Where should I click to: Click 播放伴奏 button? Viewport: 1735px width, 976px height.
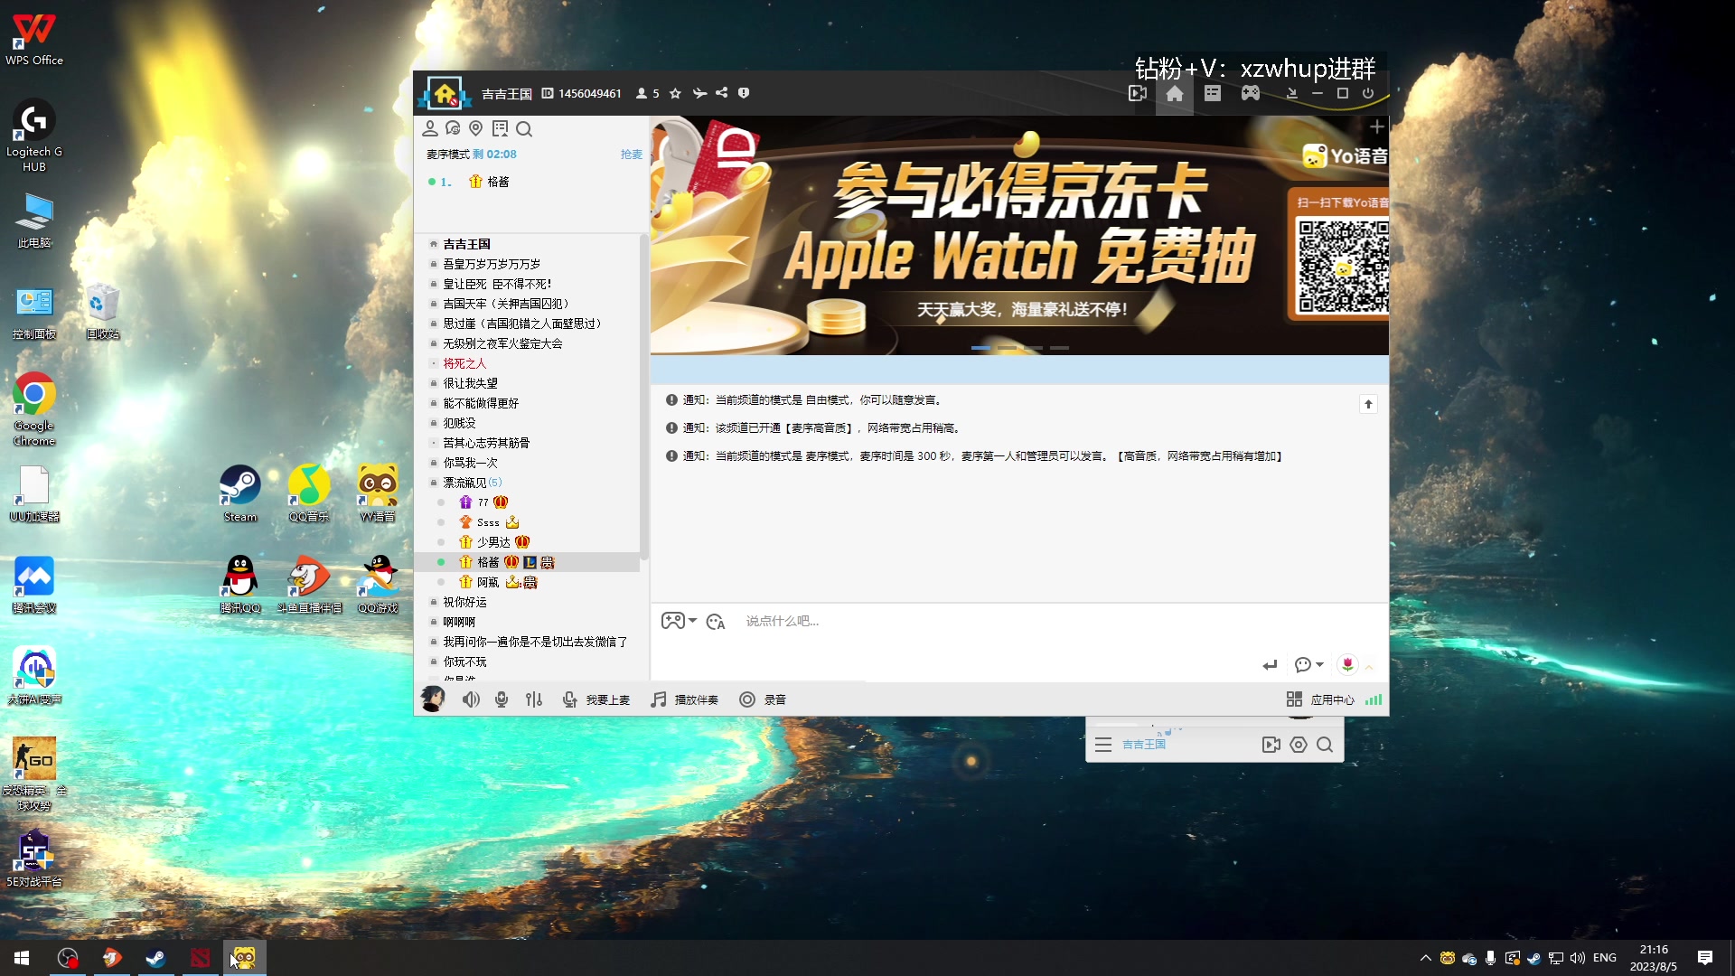(685, 699)
